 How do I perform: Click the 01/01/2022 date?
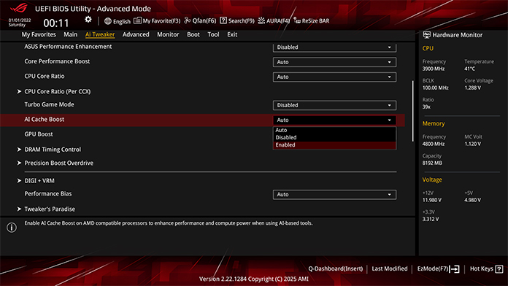click(20, 20)
